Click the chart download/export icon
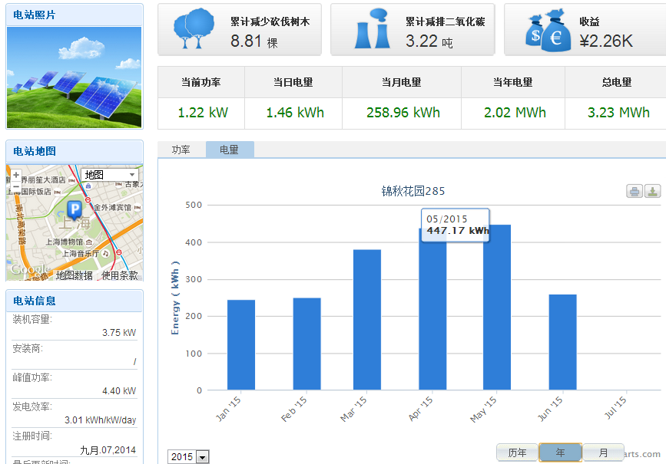The width and height of the screenshot is (666, 464). (x=652, y=192)
